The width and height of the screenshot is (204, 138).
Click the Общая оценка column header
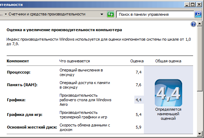click(168, 61)
